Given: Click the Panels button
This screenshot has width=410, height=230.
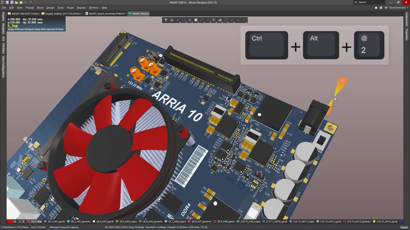Looking at the screenshot, I should [404, 227].
